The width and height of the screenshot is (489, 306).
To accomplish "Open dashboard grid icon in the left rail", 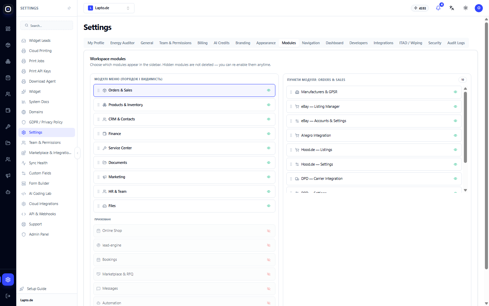I will click(x=8, y=29).
